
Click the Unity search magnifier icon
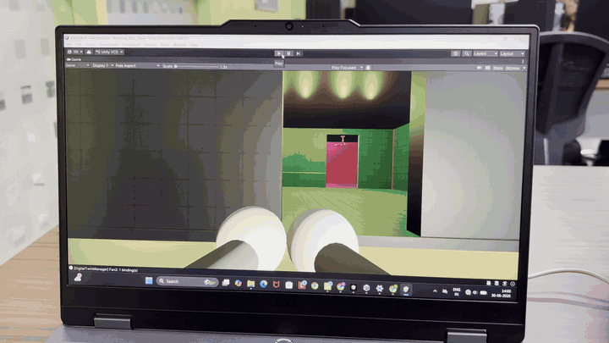[467, 53]
